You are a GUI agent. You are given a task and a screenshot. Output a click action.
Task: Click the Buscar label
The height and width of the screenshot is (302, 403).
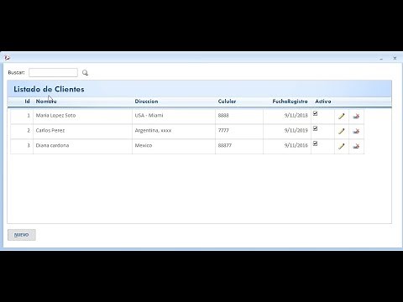tap(16, 72)
